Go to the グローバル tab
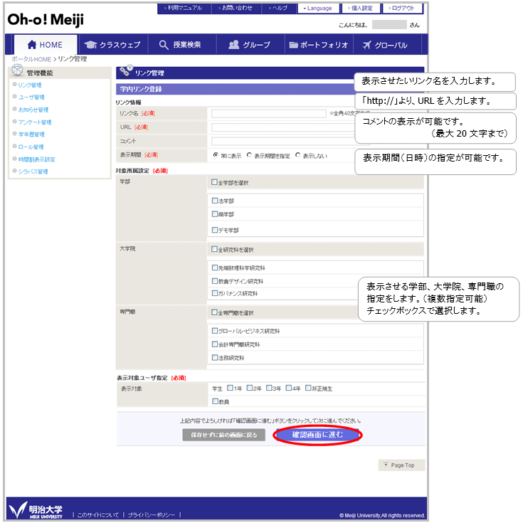The width and height of the screenshot is (523, 528). pyautogui.click(x=387, y=44)
